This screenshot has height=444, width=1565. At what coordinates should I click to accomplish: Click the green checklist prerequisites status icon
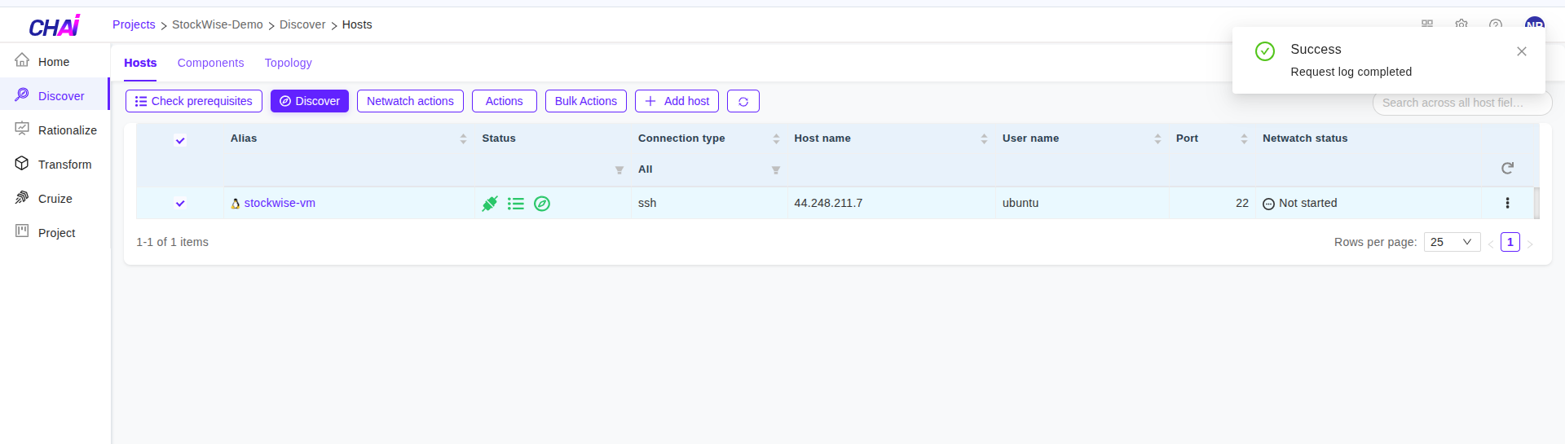tap(516, 204)
